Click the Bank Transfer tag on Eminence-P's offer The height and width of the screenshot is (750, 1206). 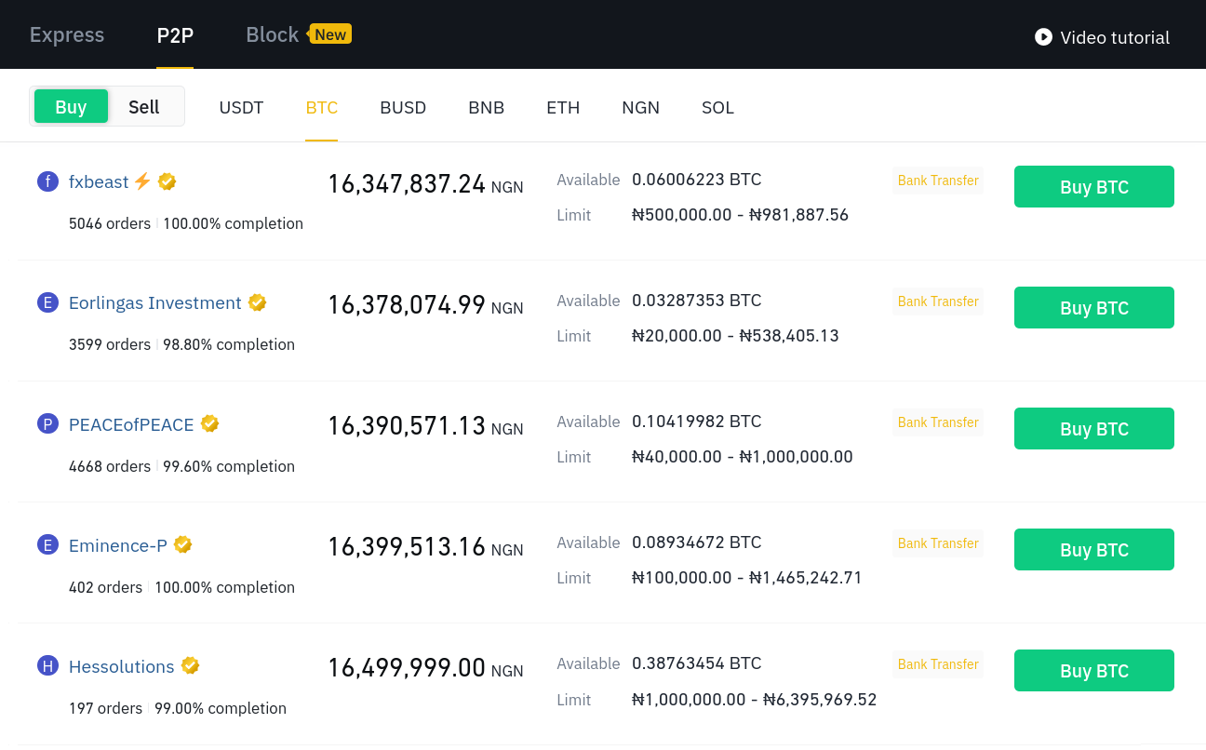coord(938,543)
